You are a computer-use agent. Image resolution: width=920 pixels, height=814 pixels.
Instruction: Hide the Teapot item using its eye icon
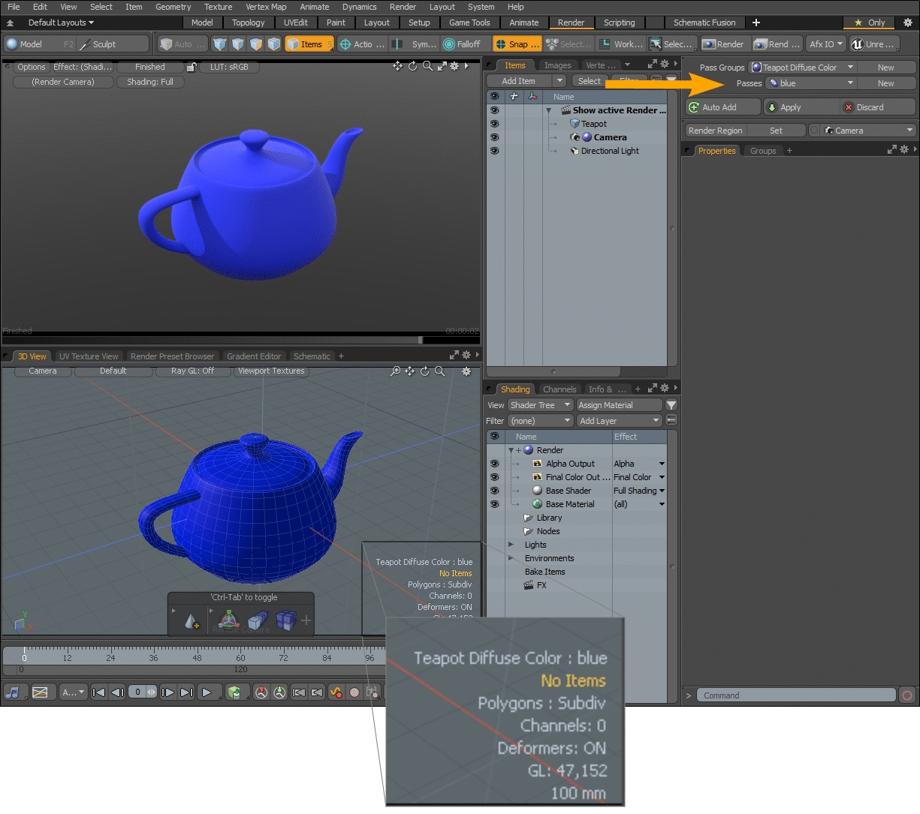coord(494,124)
